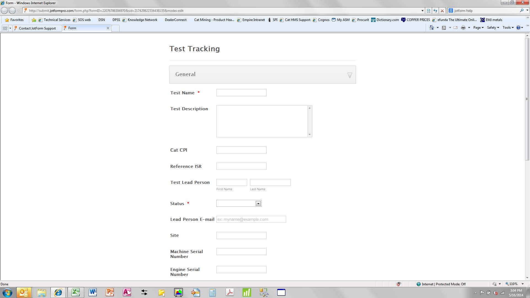Open the Dictionary.com favorites link
This screenshot has width=530, height=298.
coord(385,20)
